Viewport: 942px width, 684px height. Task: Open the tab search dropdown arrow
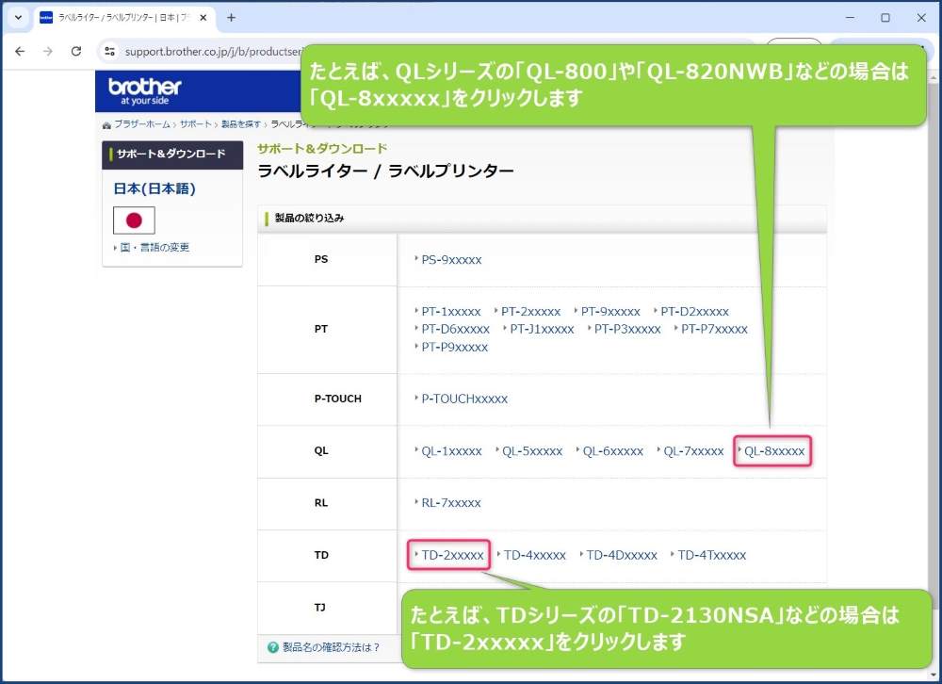[x=18, y=18]
